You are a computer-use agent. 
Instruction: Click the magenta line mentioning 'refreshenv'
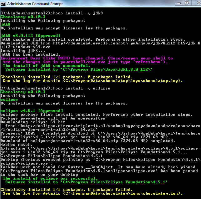85,62
